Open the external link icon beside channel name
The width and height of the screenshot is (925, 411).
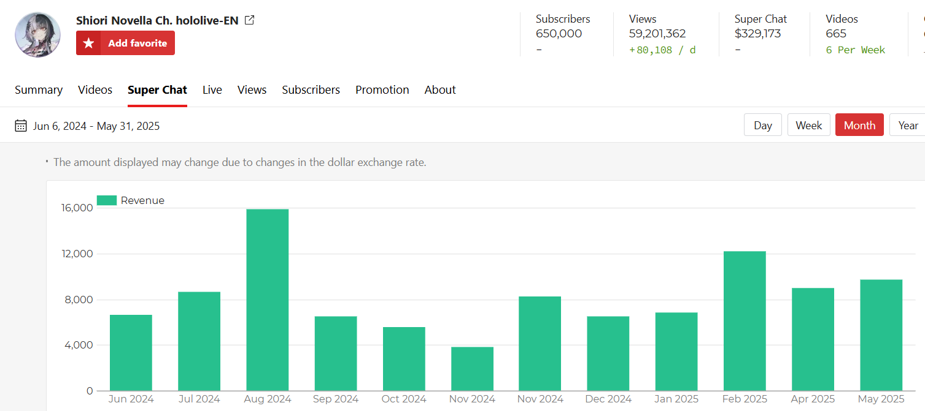tap(249, 20)
